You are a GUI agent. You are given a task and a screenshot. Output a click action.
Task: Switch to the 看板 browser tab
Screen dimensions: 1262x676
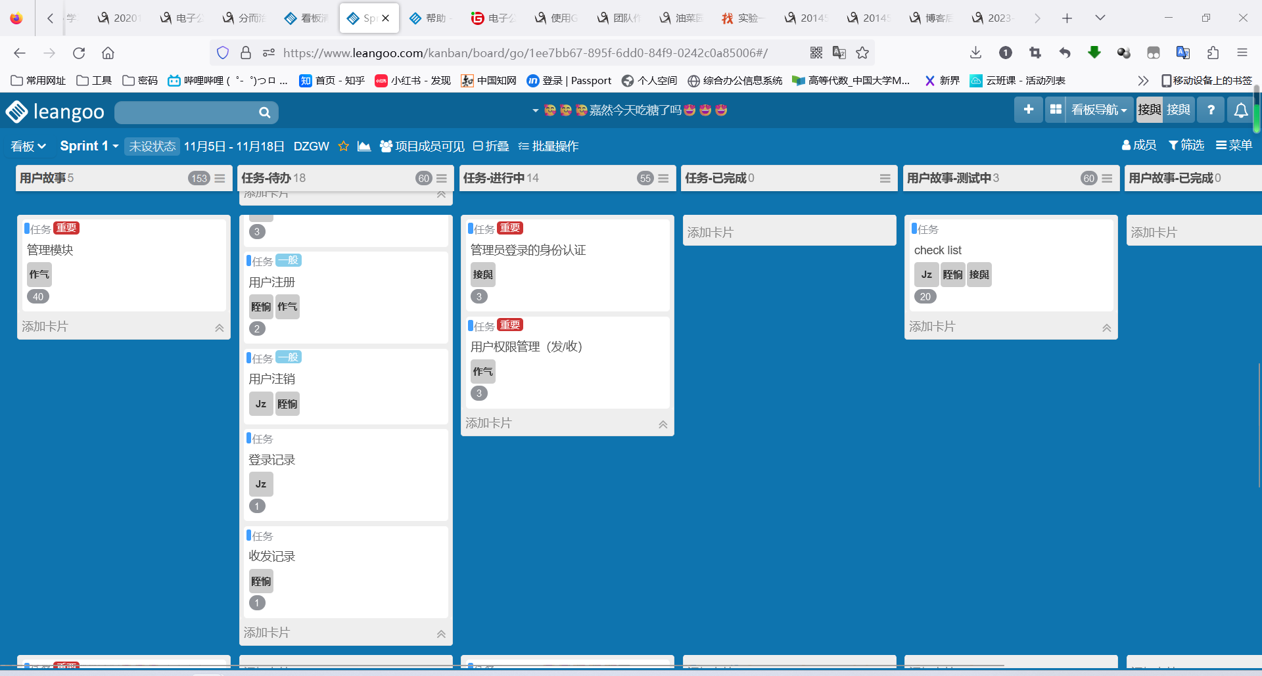coord(306,18)
